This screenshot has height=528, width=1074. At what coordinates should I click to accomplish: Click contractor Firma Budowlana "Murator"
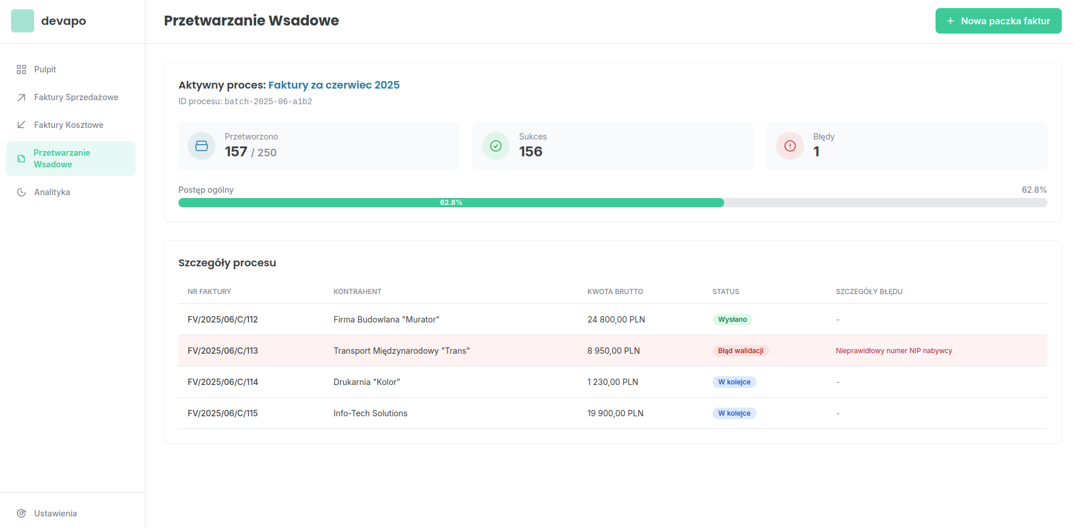[x=386, y=320]
